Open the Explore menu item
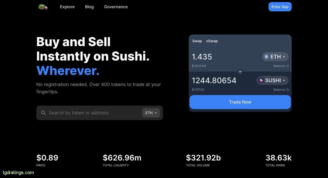This screenshot has height=178, width=328. [67, 7]
